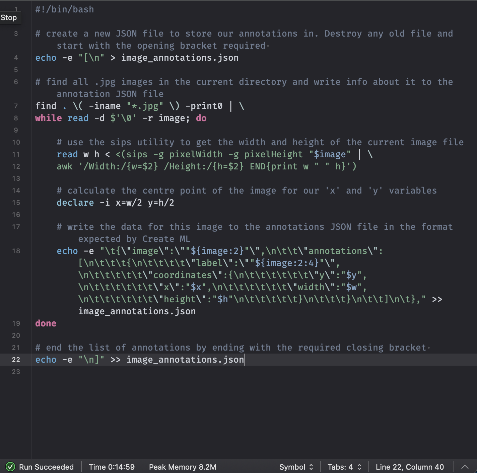Click the pink 'done' keyword
This screenshot has width=477, height=473.
point(46,323)
